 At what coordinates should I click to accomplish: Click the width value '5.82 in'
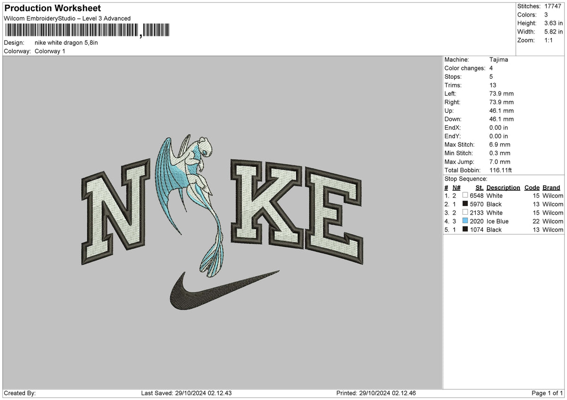(554, 32)
